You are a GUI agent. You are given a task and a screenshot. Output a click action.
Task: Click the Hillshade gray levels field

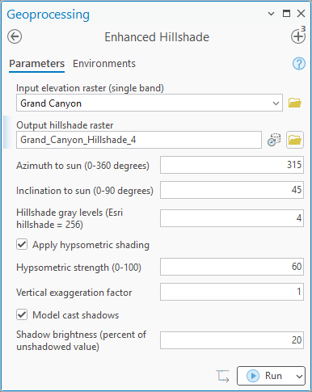pyautogui.click(x=232, y=218)
